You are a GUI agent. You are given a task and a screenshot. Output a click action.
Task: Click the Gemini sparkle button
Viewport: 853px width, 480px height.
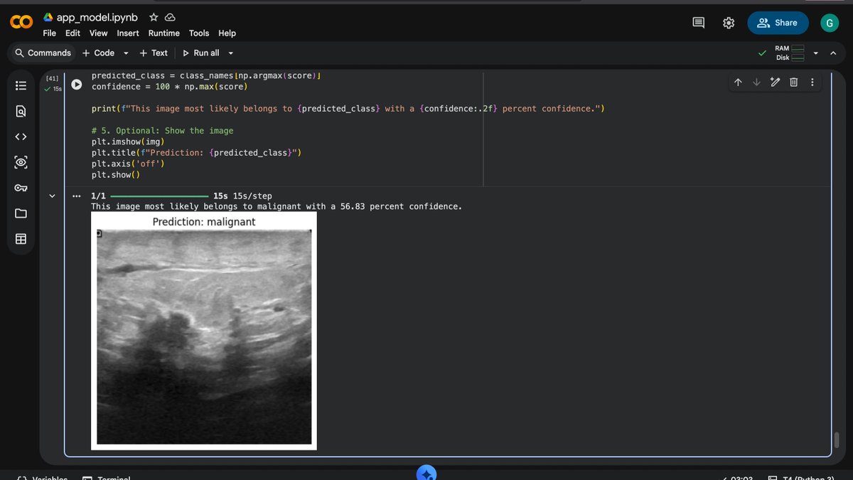[426, 474]
